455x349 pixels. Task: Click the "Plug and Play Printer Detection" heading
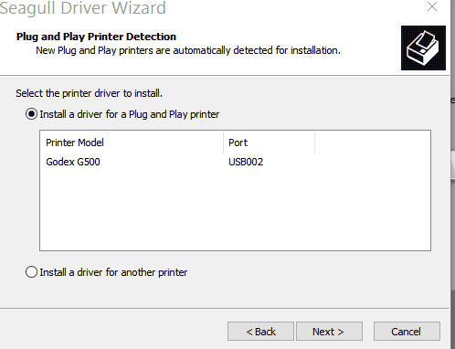[x=96, y=37]
